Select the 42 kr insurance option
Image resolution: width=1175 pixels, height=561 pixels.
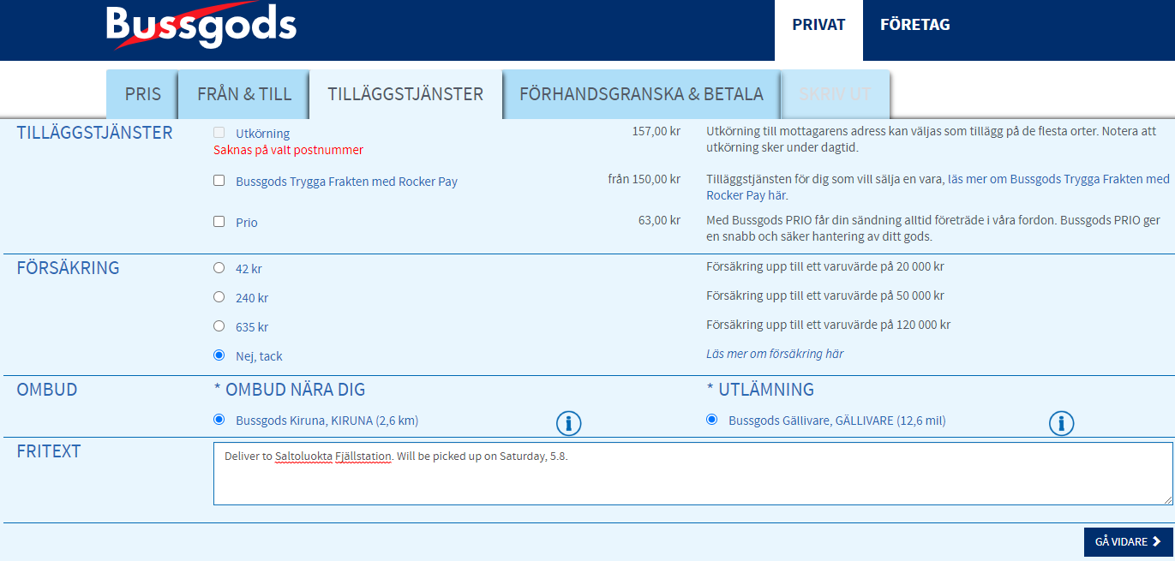[x=219, y=268]
